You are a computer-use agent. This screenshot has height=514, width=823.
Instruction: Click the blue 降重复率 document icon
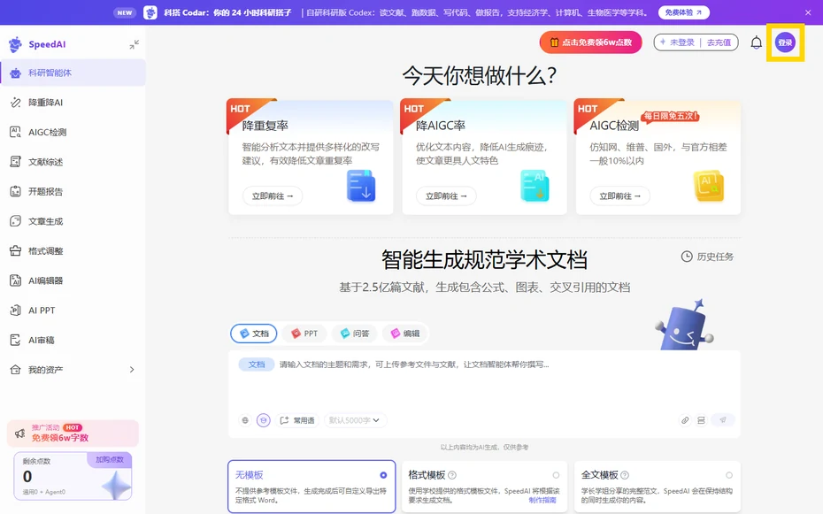pyautogui.click(x=360, y=186)
